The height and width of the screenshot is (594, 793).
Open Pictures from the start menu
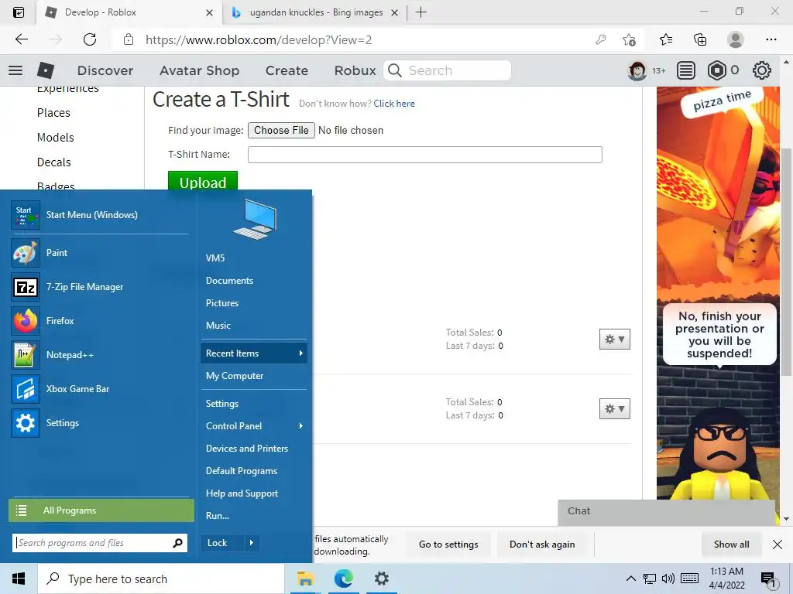pos(222,303)
